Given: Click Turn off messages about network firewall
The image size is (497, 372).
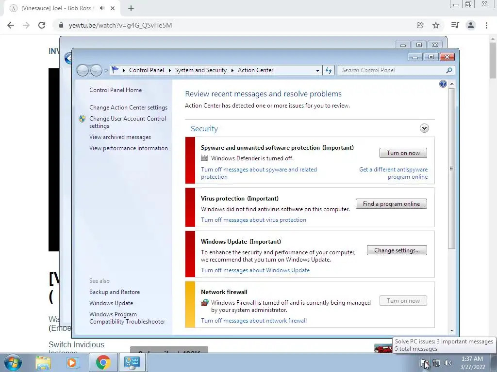Looking at the screenshot, I should pyautogui.click(x=253, y=321).
